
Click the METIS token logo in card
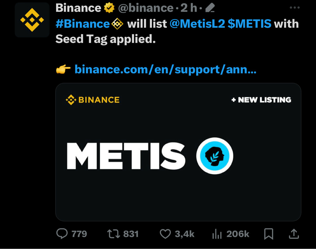(215, 156)
